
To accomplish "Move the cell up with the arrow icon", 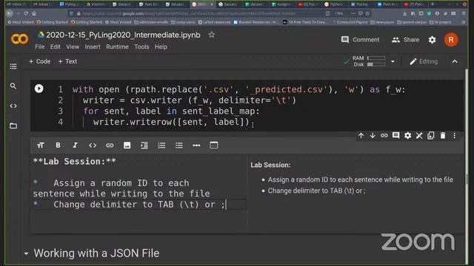I will [x=361, y=136].
